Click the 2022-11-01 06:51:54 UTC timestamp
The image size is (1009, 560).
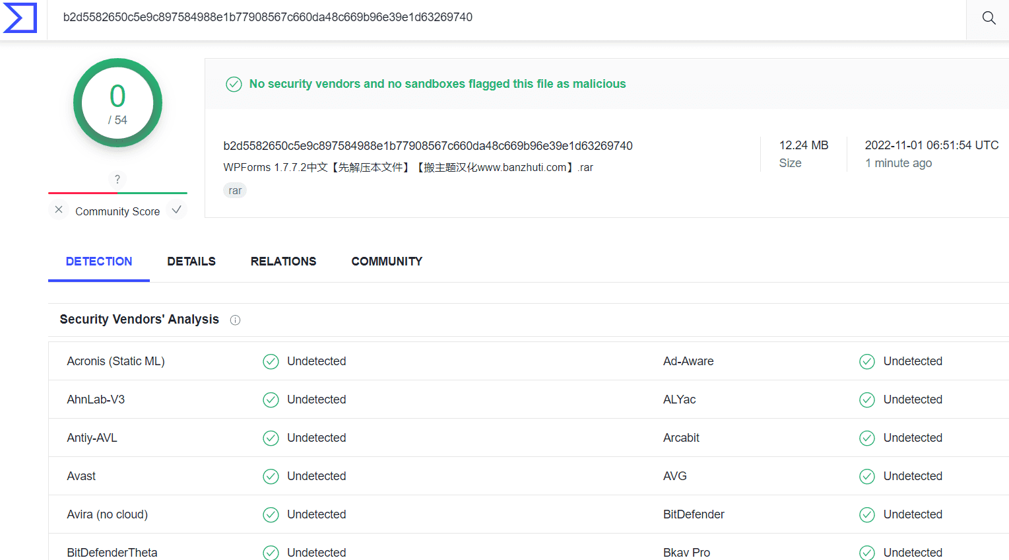tap(932, 145)
